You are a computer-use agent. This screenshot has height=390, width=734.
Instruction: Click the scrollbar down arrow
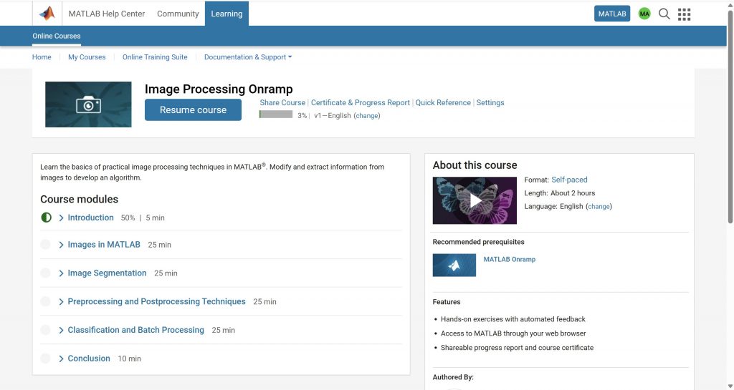coord(730,386)
